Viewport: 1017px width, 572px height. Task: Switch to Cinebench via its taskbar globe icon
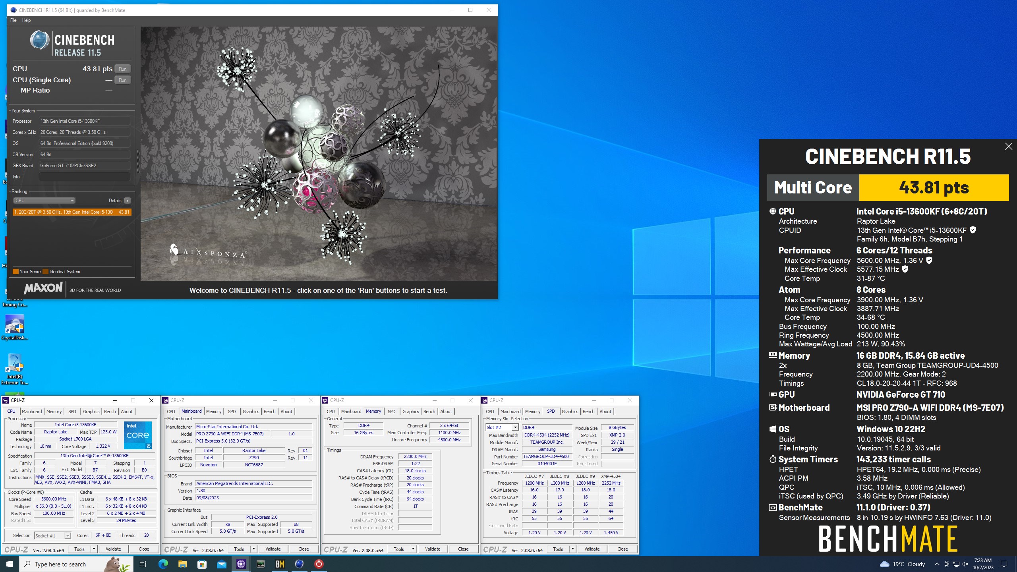300,564
